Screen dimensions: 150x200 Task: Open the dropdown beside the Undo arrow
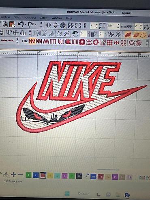[26, 25]
